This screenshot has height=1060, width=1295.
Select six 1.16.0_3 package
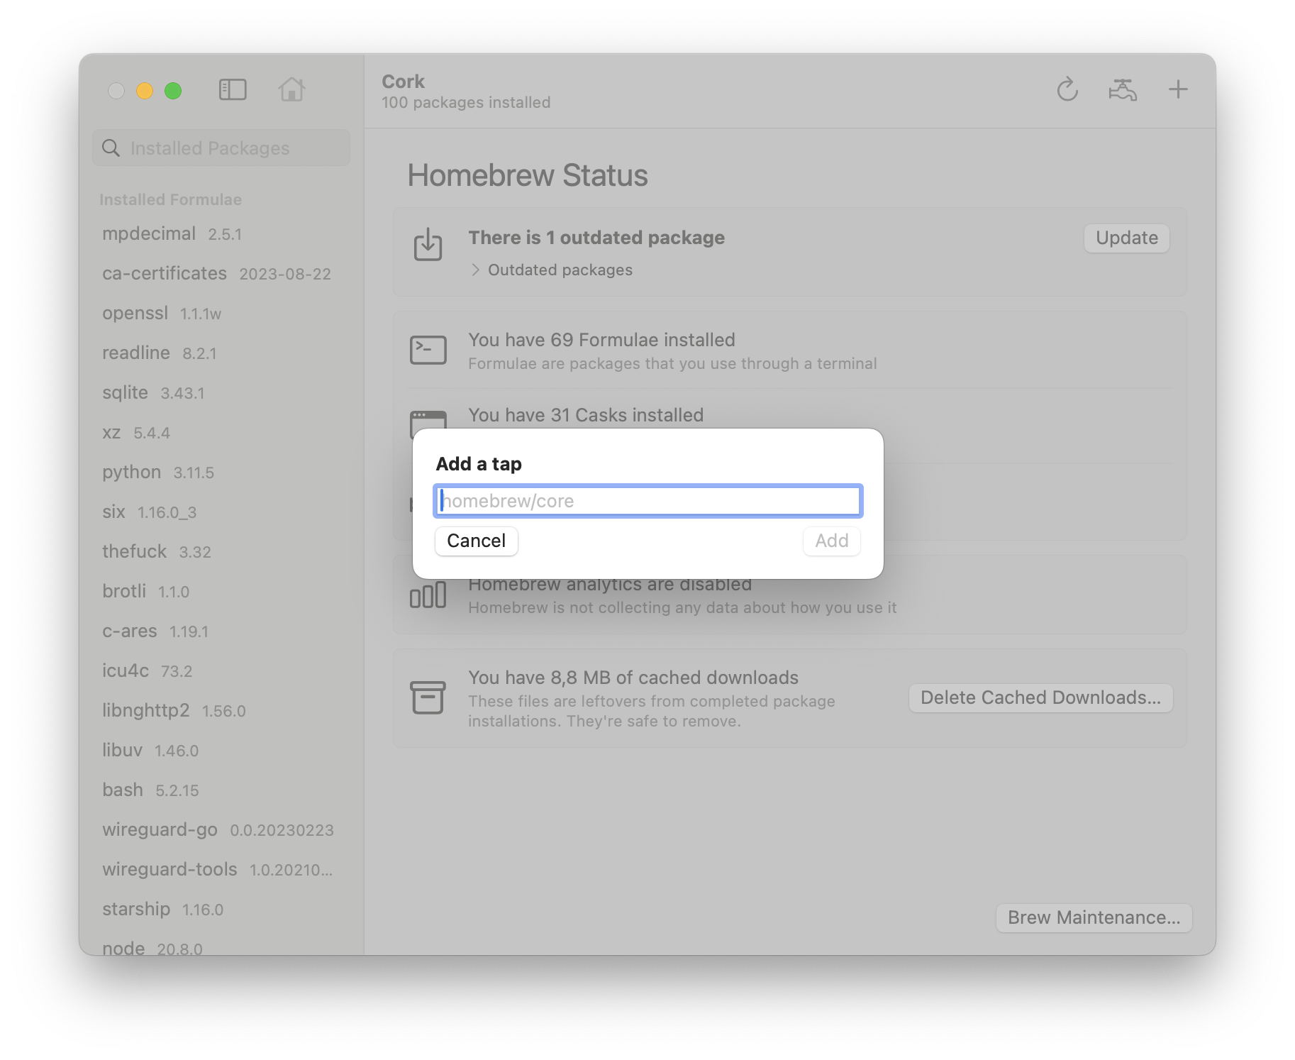(x=221, y=512)
